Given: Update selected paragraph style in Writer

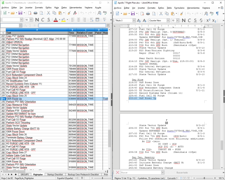Looking at the screenshot, I should [x=139, y=20].
